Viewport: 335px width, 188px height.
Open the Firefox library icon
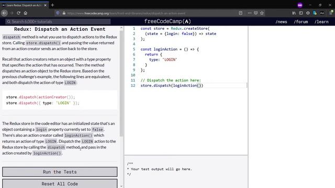294,13
